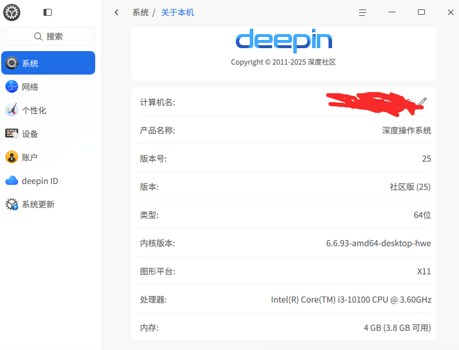Click the 系统 sidebar icon
This screenshot has height=350, width=459.
coord(12,63)
